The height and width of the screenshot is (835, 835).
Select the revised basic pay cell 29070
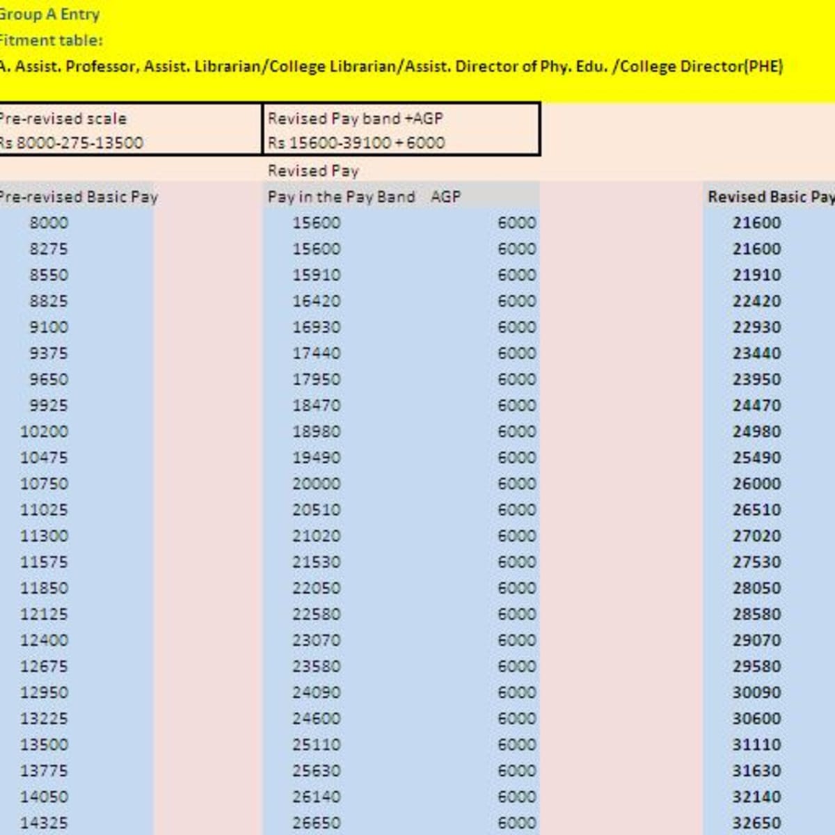(x=756, y=640)
